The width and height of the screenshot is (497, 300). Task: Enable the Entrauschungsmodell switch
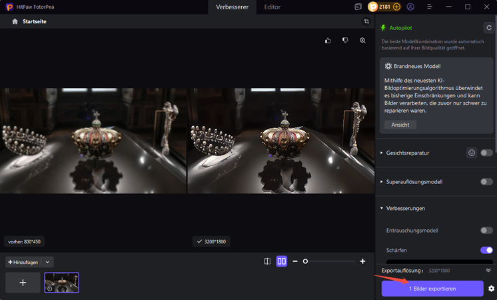[x=486, y=230]
